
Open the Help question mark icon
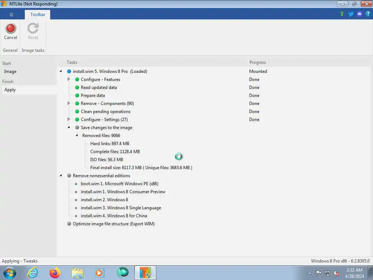click(x=368, y=14)
